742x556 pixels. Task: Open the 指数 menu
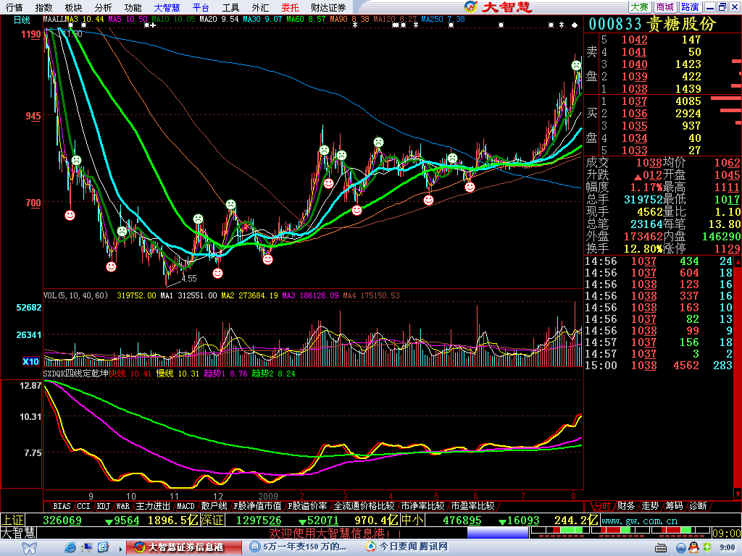coord(44,7)
